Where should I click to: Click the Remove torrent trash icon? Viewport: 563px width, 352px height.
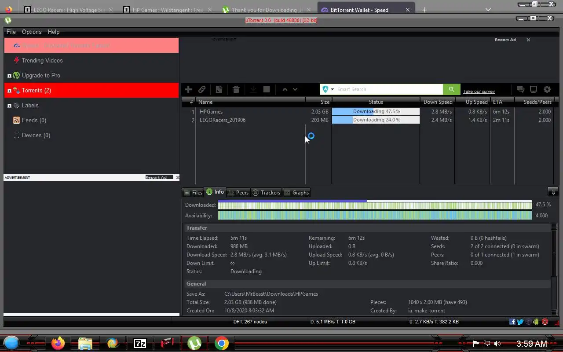(x=236, y=89)
